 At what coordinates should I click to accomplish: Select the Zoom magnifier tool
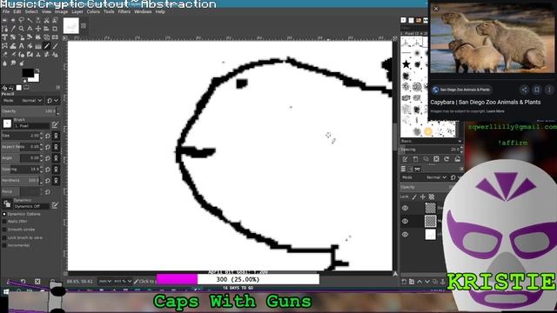pyautogui.click(x=22, y=29)
